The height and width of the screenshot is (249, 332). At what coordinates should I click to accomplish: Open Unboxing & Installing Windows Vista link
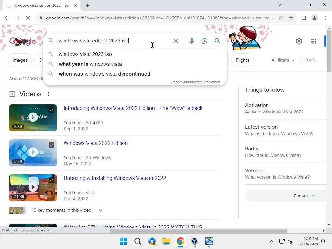(x=115, y=178)
